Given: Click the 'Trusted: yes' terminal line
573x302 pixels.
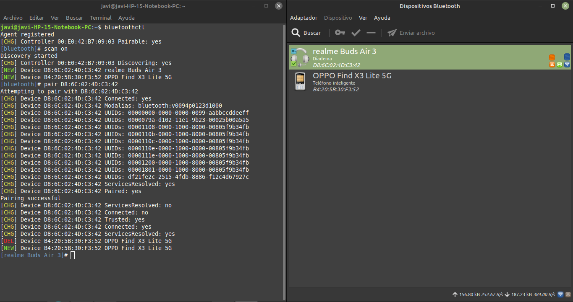Looking at the screenshot, I should [x=73, y=219].
